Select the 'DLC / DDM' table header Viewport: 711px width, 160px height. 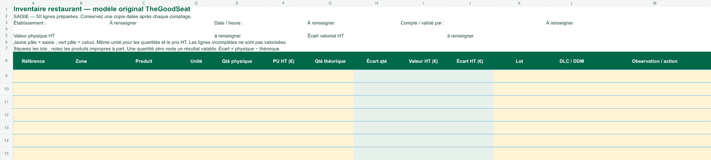point(572,61)
